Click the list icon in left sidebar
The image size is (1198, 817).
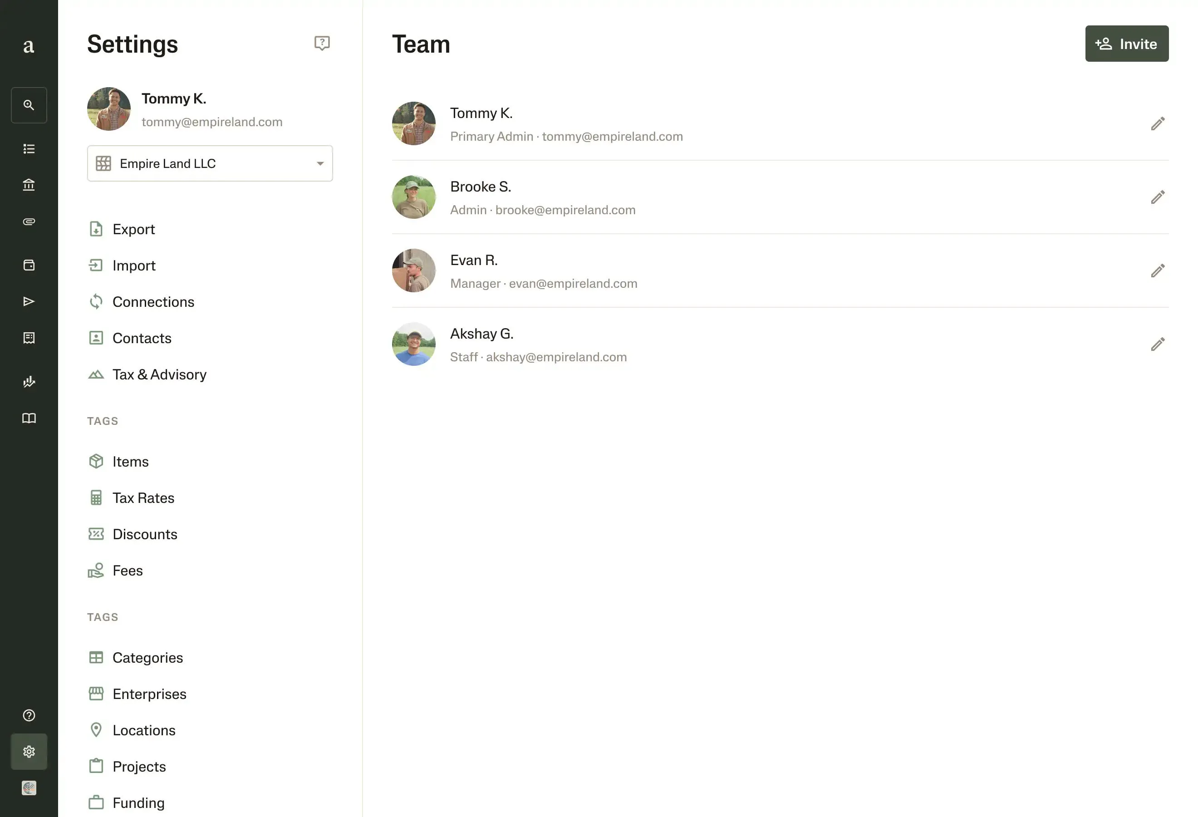click(29, 149)
